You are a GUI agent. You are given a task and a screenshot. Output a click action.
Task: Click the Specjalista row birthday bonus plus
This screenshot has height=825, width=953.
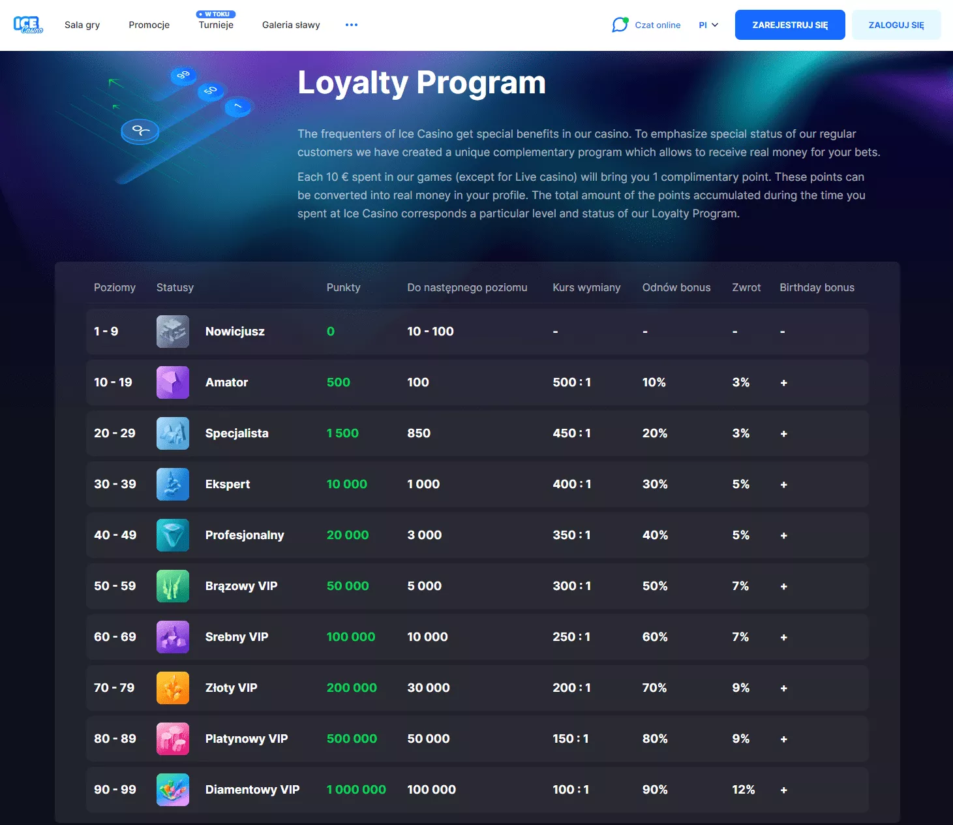[x=783, y=434]
